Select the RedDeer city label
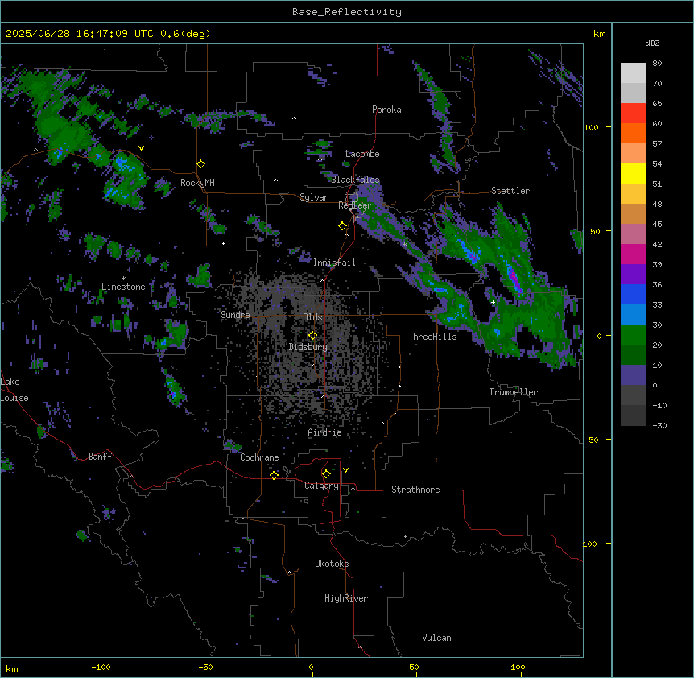 (355, 205)
